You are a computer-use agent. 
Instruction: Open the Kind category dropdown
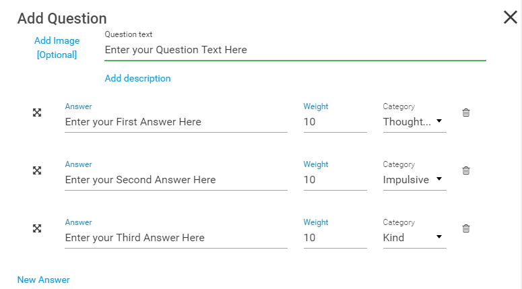[414, 238]
